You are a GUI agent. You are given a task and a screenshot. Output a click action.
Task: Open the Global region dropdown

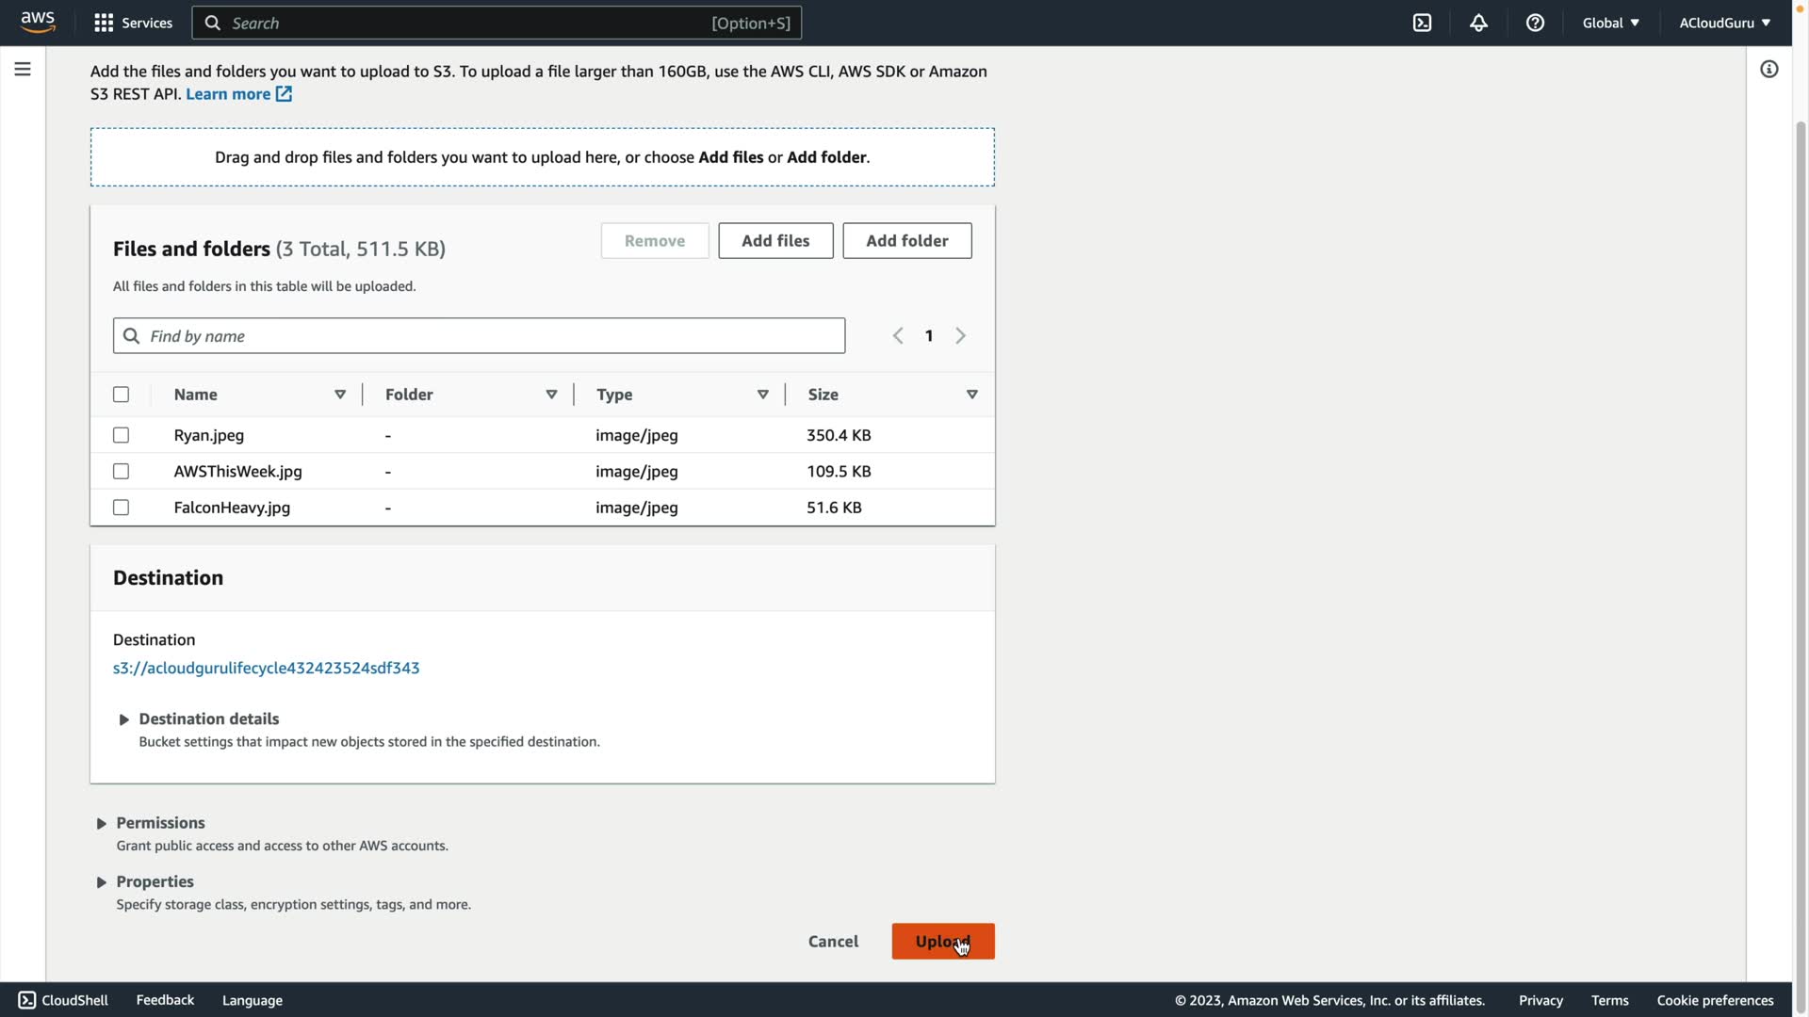tap(1610, 23)
